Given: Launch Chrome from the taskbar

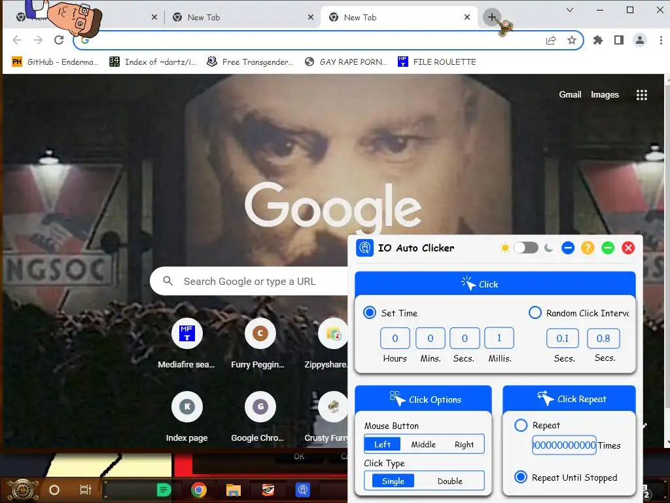Looking at the screenshot, I should point(199,490).
